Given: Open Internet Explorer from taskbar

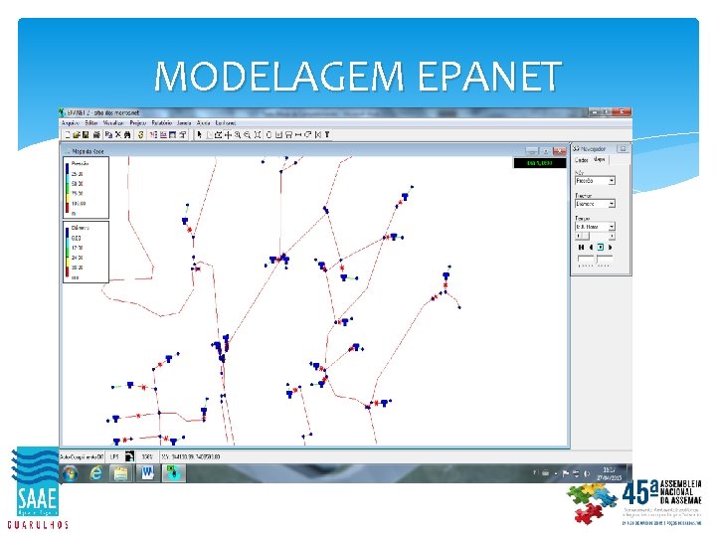Looking at the screenshot, I should (x=95, y=473).
